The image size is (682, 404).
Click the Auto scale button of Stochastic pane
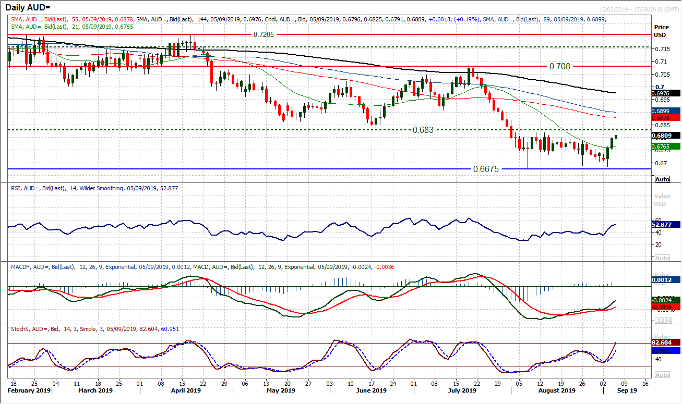[x=662, y=375]
